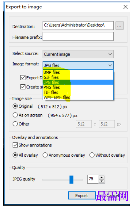The image size is (135, 207).
Task: Choose Other image size radio button
Action: click(x=15, y=124)
